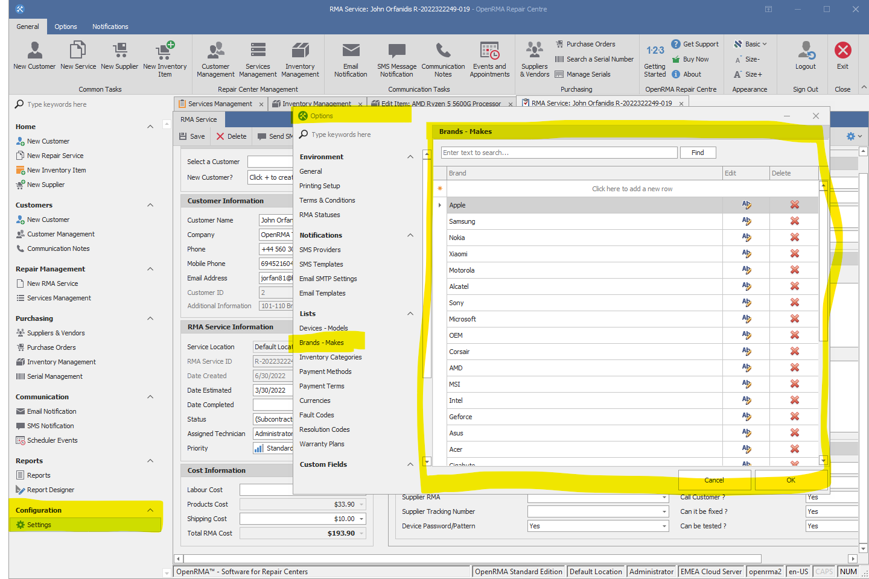This screenshot has width=869, height=579.
Task: Click Purchase Orders in the ribbon
Action: click(x=585, y=44)
